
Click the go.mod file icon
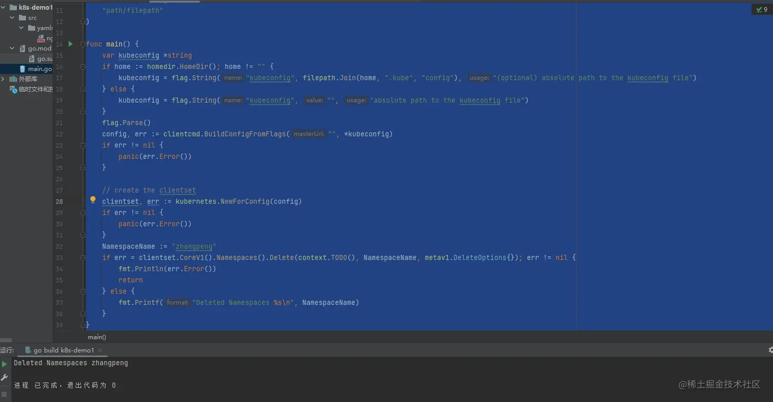click(x=22, y=49)
